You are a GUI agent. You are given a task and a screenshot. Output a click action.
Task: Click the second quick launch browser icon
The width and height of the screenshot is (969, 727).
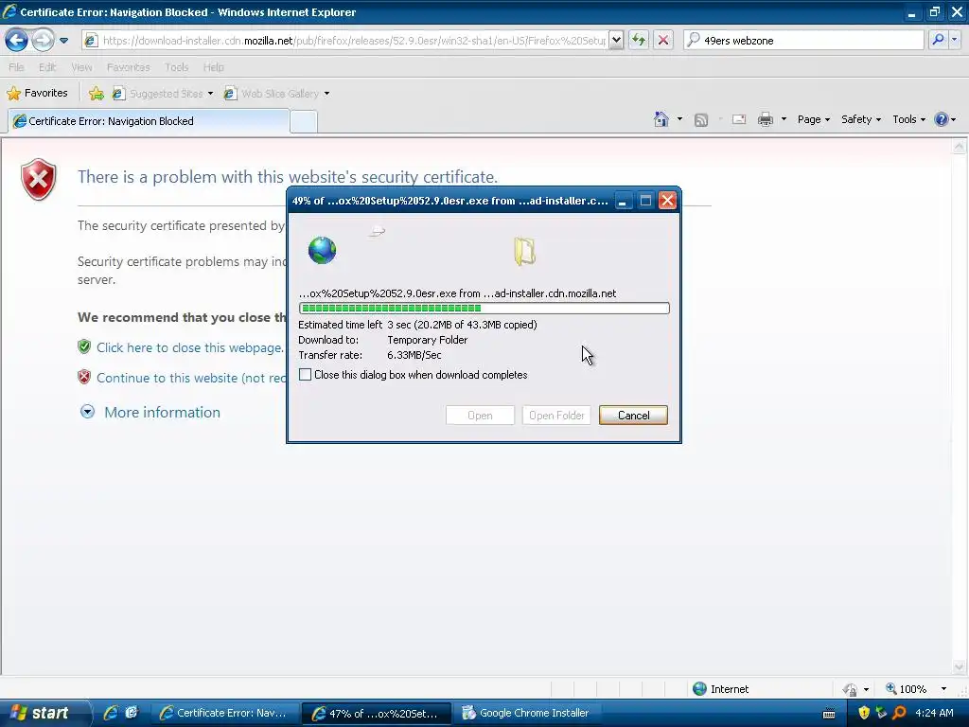[x=132, y=713]
